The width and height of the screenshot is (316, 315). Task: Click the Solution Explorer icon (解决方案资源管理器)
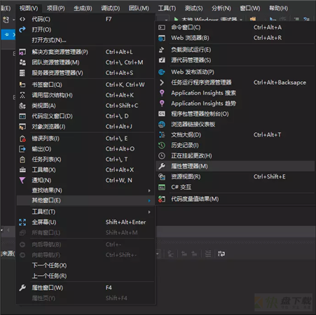pyautogui.click(x=22, y=52)
